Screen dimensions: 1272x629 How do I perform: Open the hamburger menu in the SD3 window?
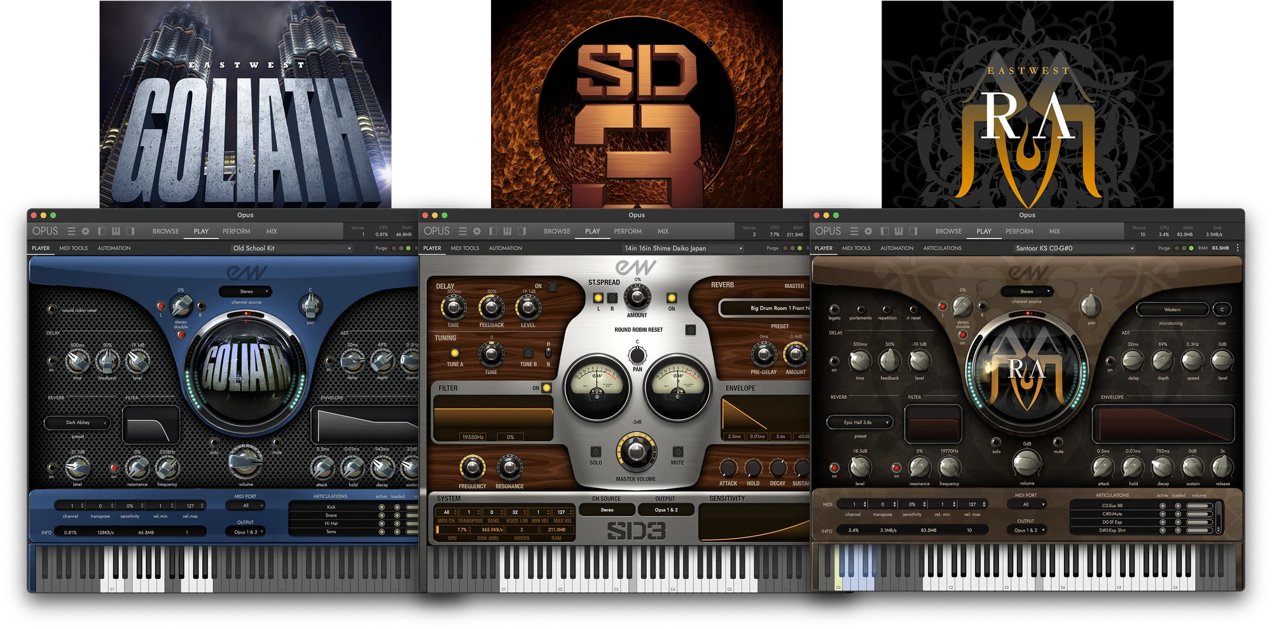tap(462, 232)
